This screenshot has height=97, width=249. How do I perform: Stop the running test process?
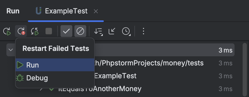point(49,31)
